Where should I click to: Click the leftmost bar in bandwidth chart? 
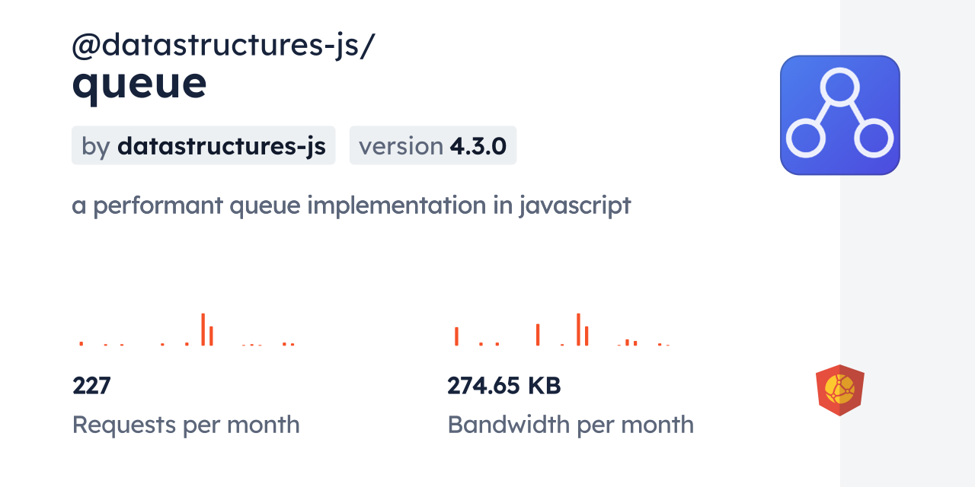(456, 336)
